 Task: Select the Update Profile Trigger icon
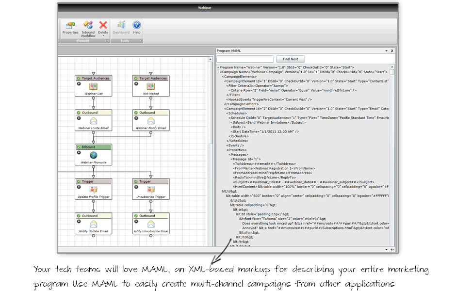point(94,190)
